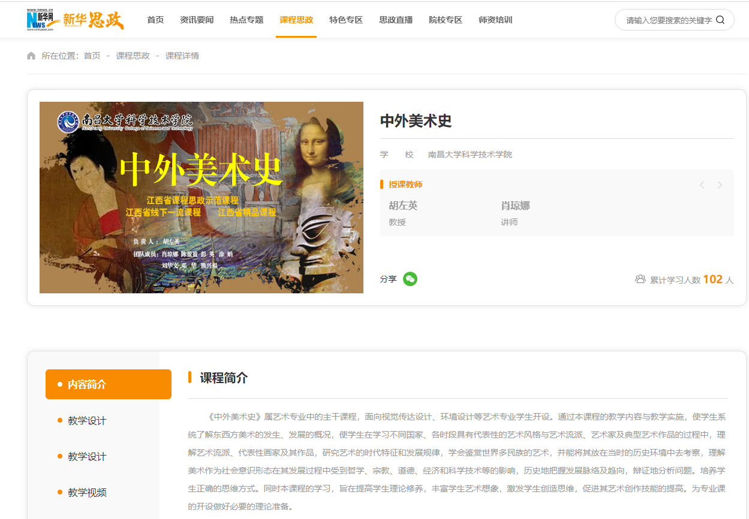
Task: Select the 内容简介 sidebar tab
Action: point(109,384)
